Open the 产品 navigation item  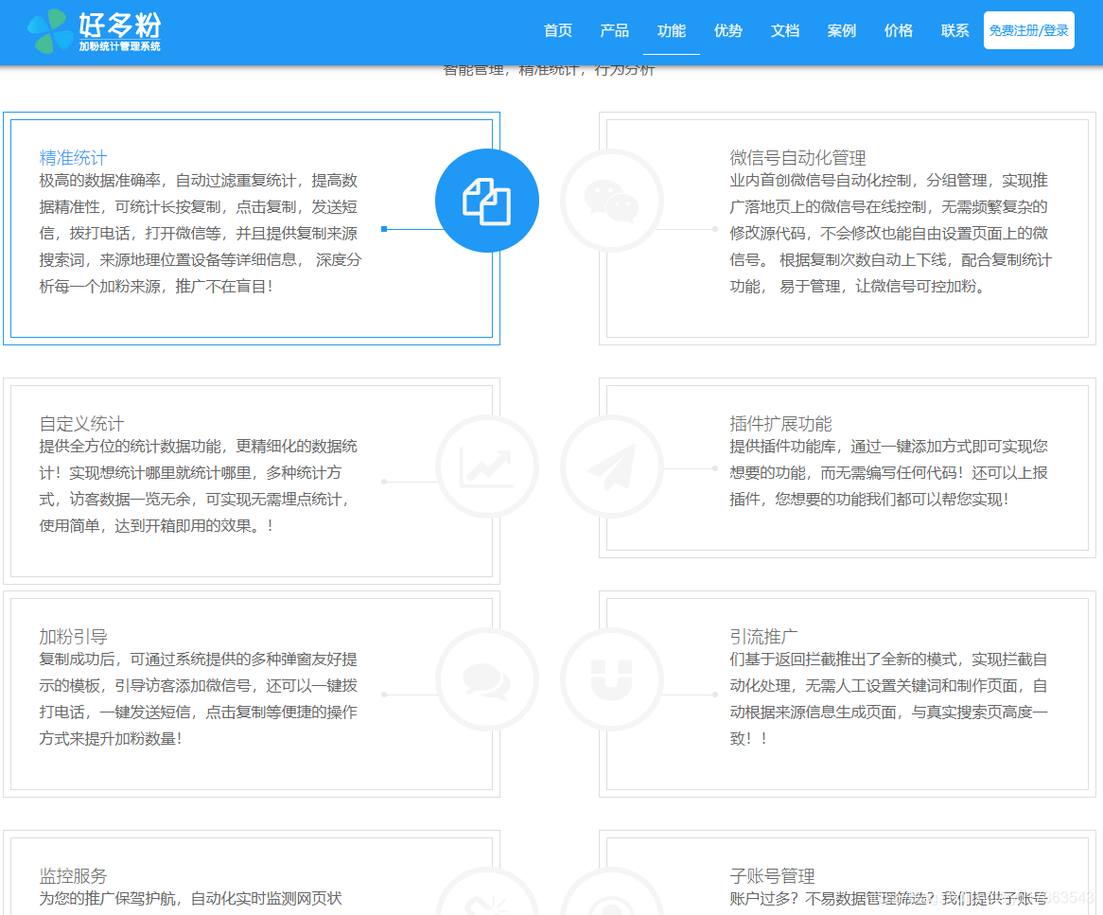click(x=614, y=31)
